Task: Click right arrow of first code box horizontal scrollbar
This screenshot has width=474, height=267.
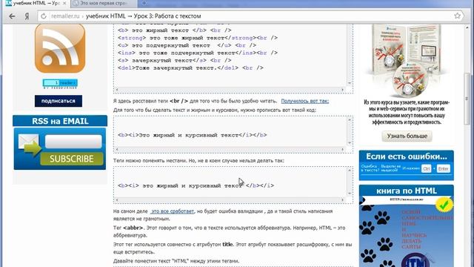Action: 342,90
